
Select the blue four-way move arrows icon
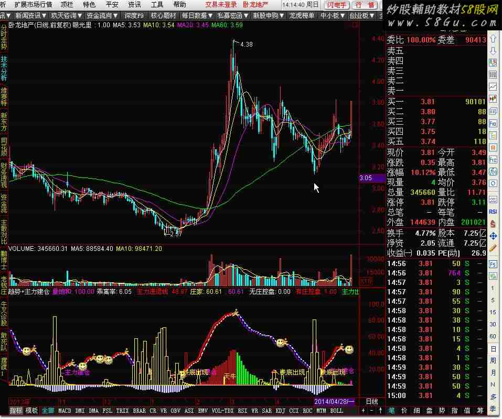point(493,236)
